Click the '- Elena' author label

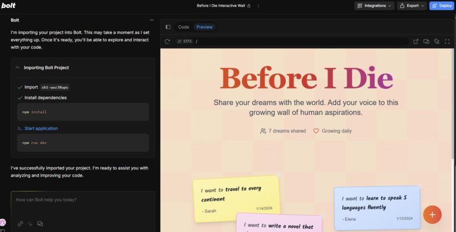click(x=349, y=219)
